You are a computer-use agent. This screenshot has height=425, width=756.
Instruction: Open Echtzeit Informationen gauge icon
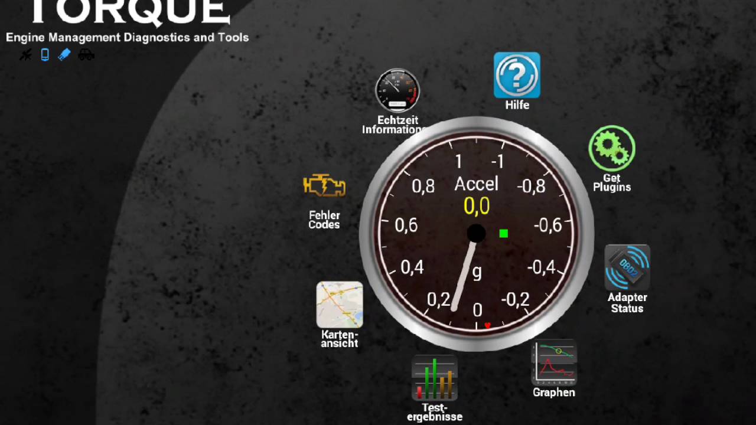(397, 90)
